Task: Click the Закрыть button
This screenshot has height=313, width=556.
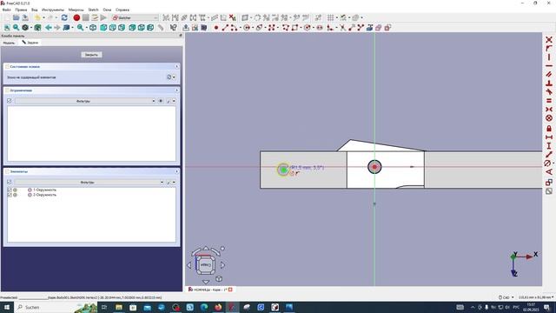Action: pos(91,55)
